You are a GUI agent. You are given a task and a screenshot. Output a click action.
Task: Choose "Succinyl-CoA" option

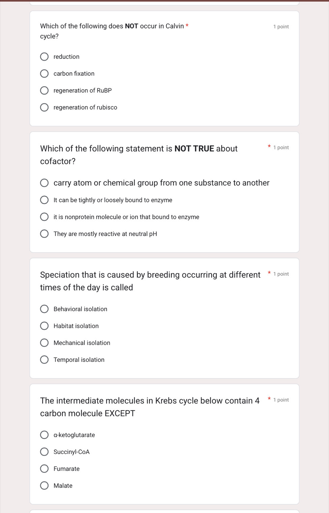[x=44, y=452]
